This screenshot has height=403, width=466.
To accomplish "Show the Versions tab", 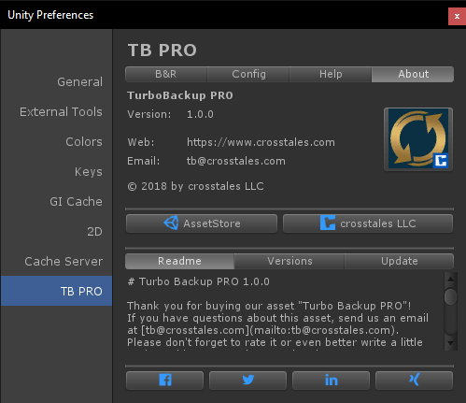I will click(x=289, y=261).
